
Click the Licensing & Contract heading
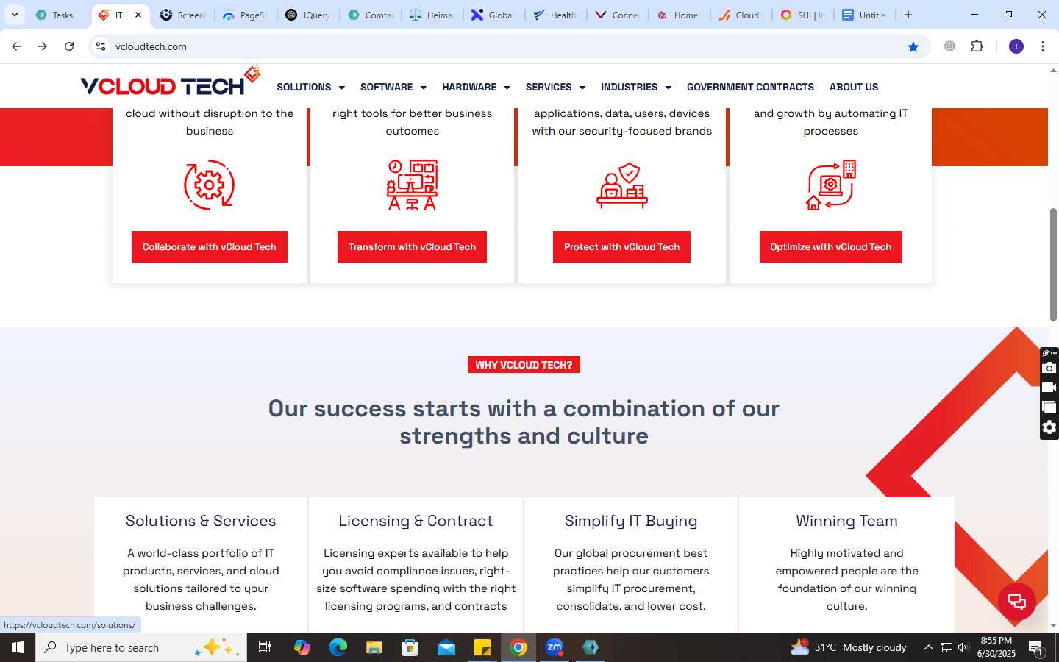click(x=416, y=521)
